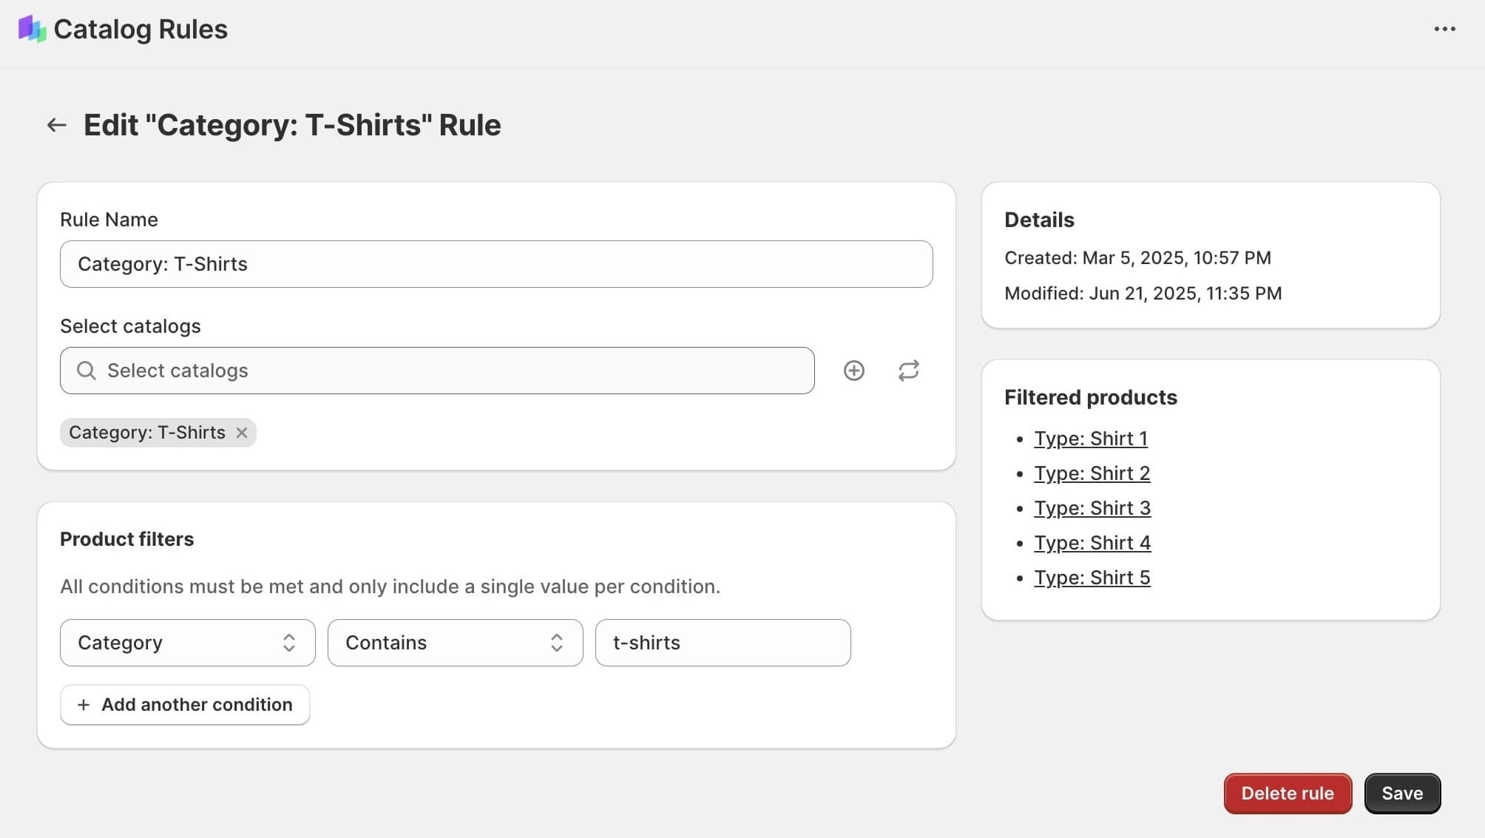Click the plus circle add catalog icon

coord(853,371)
